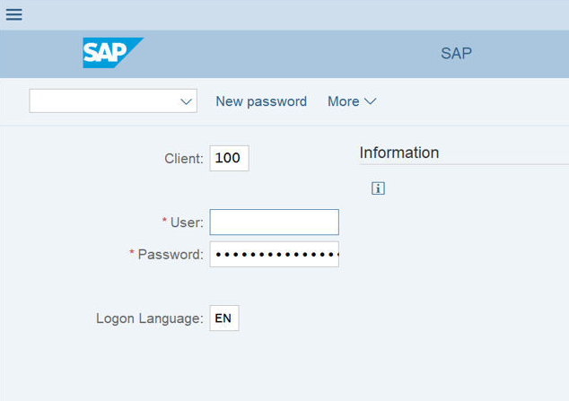Click the SAP title in header
The width and height of the screenshot is (569, 401).
coord(456,53)
